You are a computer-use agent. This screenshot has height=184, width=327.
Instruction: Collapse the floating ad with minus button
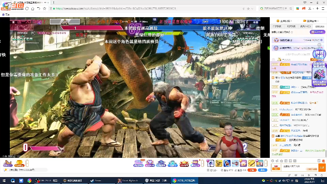(x=319, y=45)
